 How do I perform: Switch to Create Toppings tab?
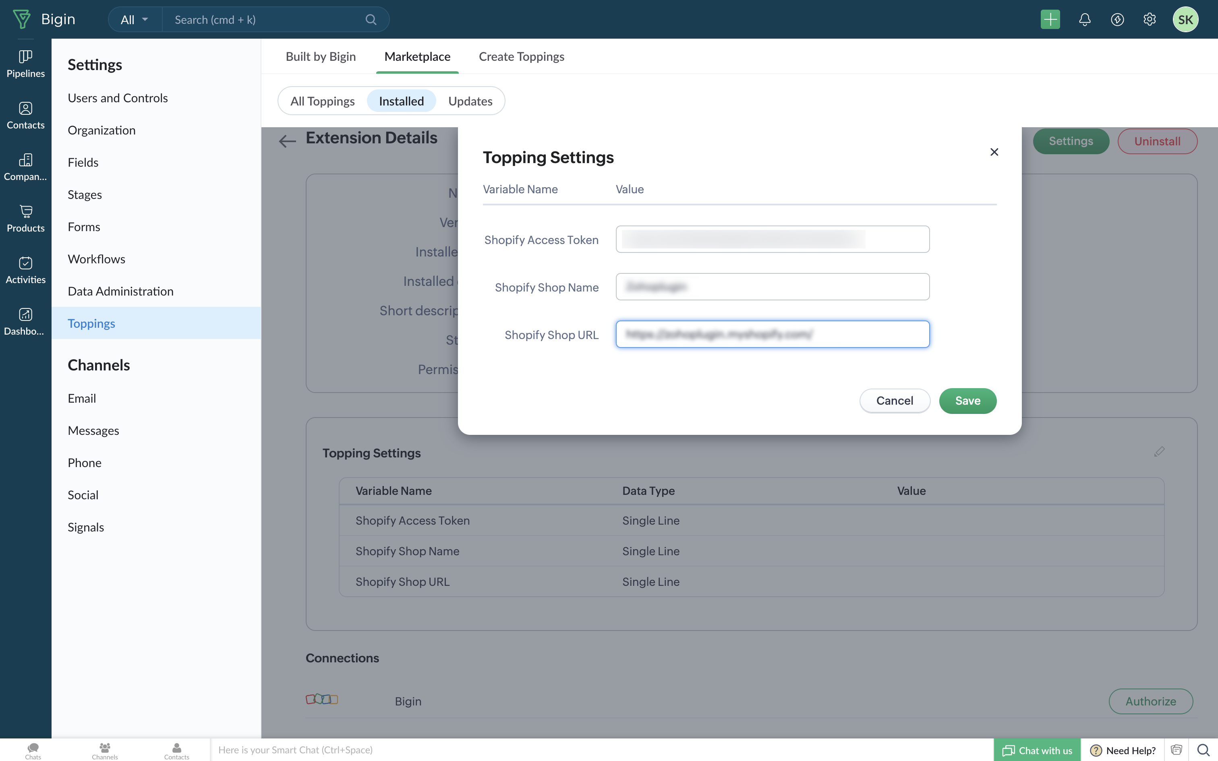pos(521,56)
